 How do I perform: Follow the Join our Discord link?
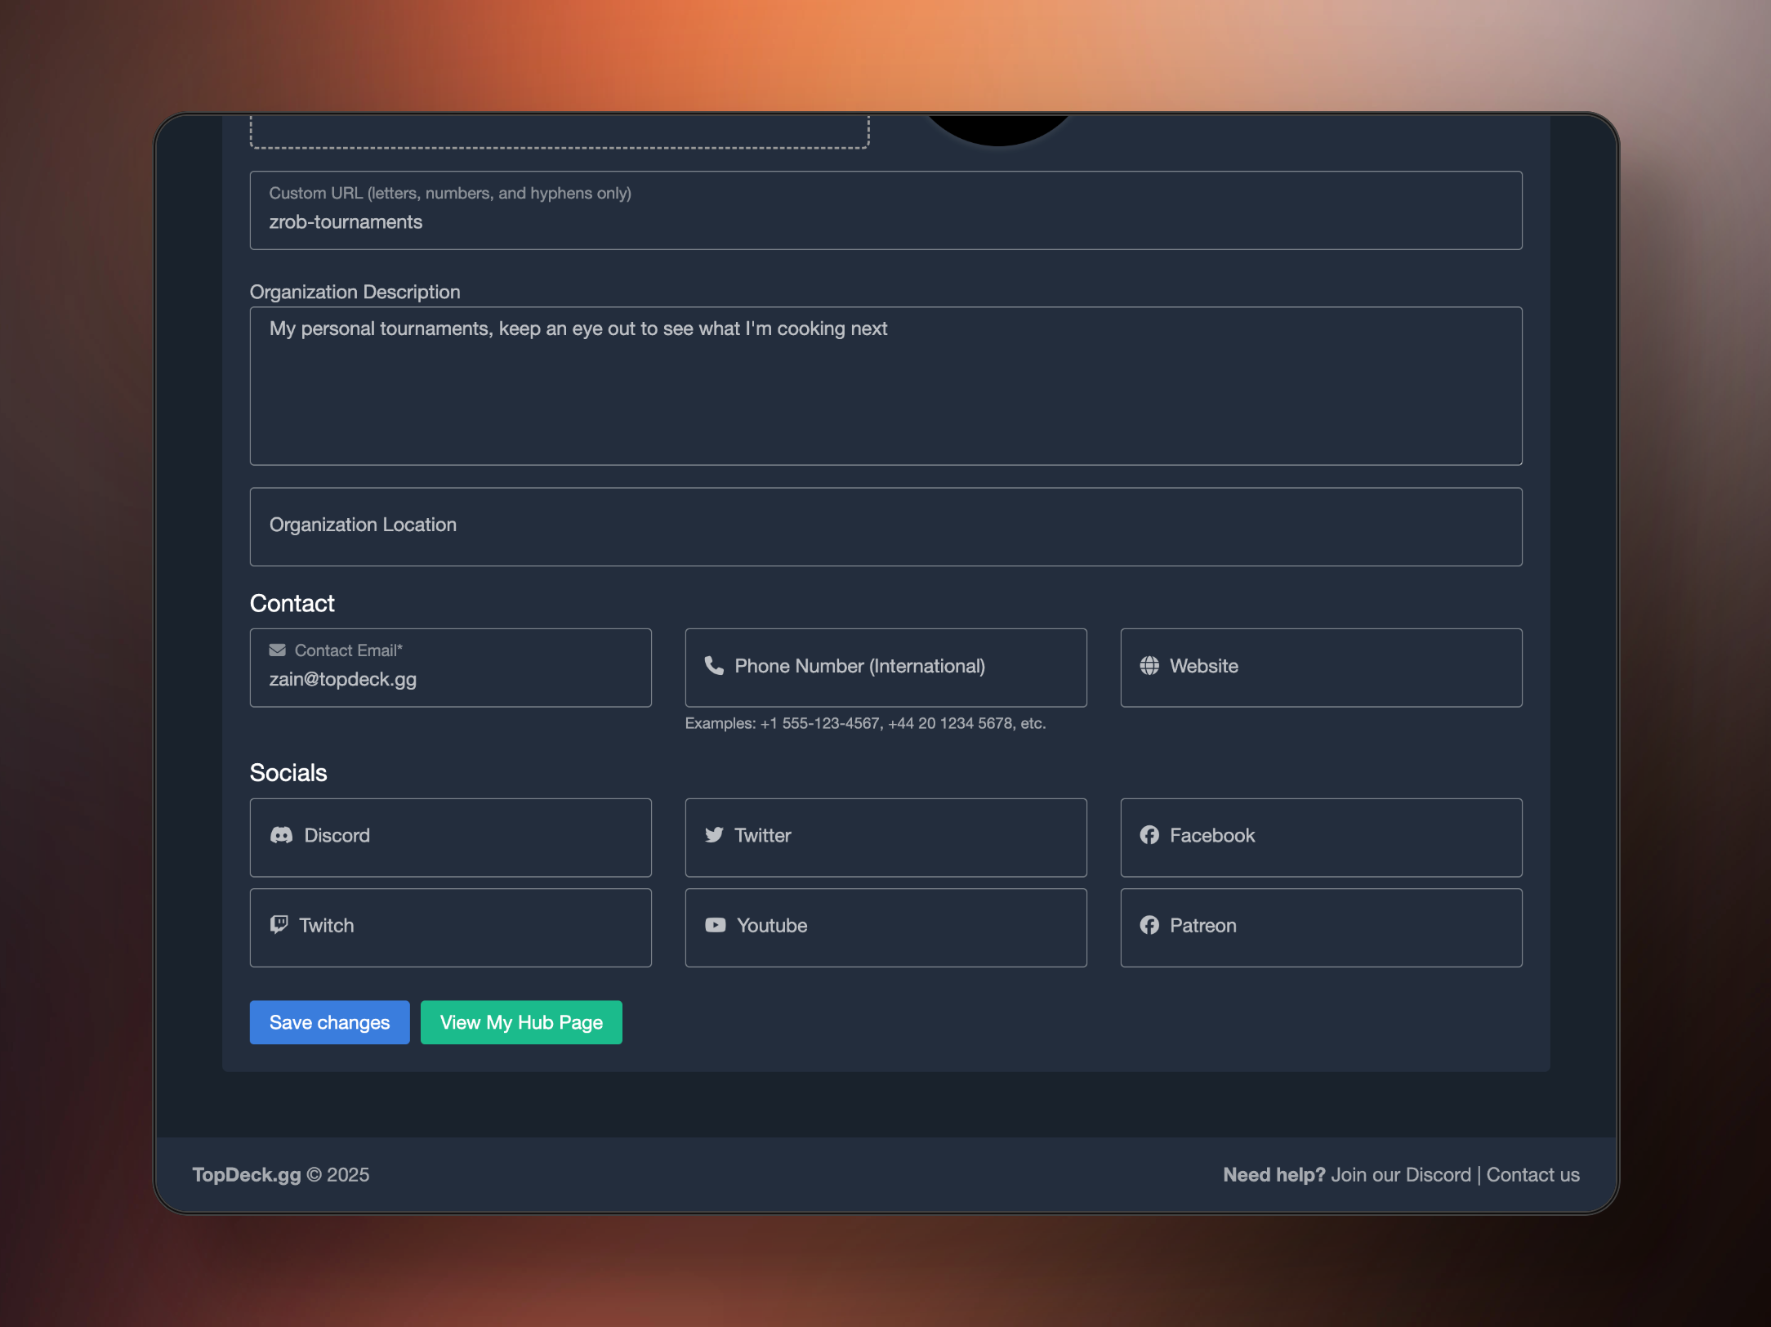[x=1400, y=1175]
